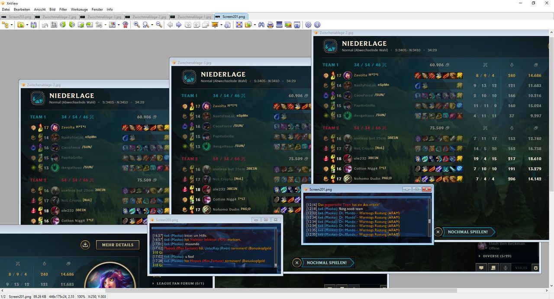Click the Zwischenablage-3.jpg window title bar

tap(240, 62)
